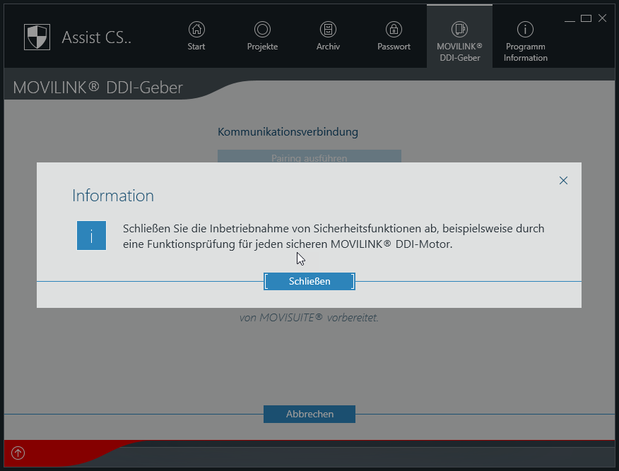619x471 pixels.
Task: Close the Assist CS application window
Action: point(603,18)
